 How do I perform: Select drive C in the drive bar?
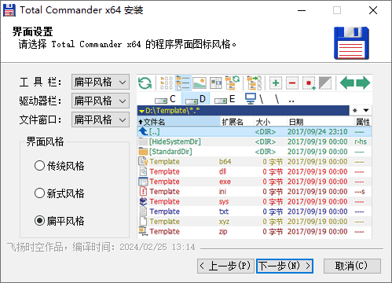(x=165, y=99)
